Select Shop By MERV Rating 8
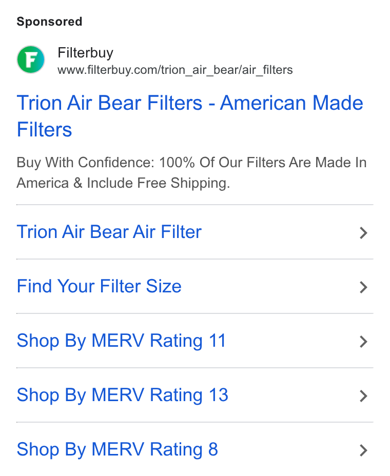 pyautogui.click(x=117, y=449)
